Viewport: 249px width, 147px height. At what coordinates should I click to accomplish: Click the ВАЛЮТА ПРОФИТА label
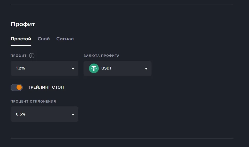click(x=101, y=56)
